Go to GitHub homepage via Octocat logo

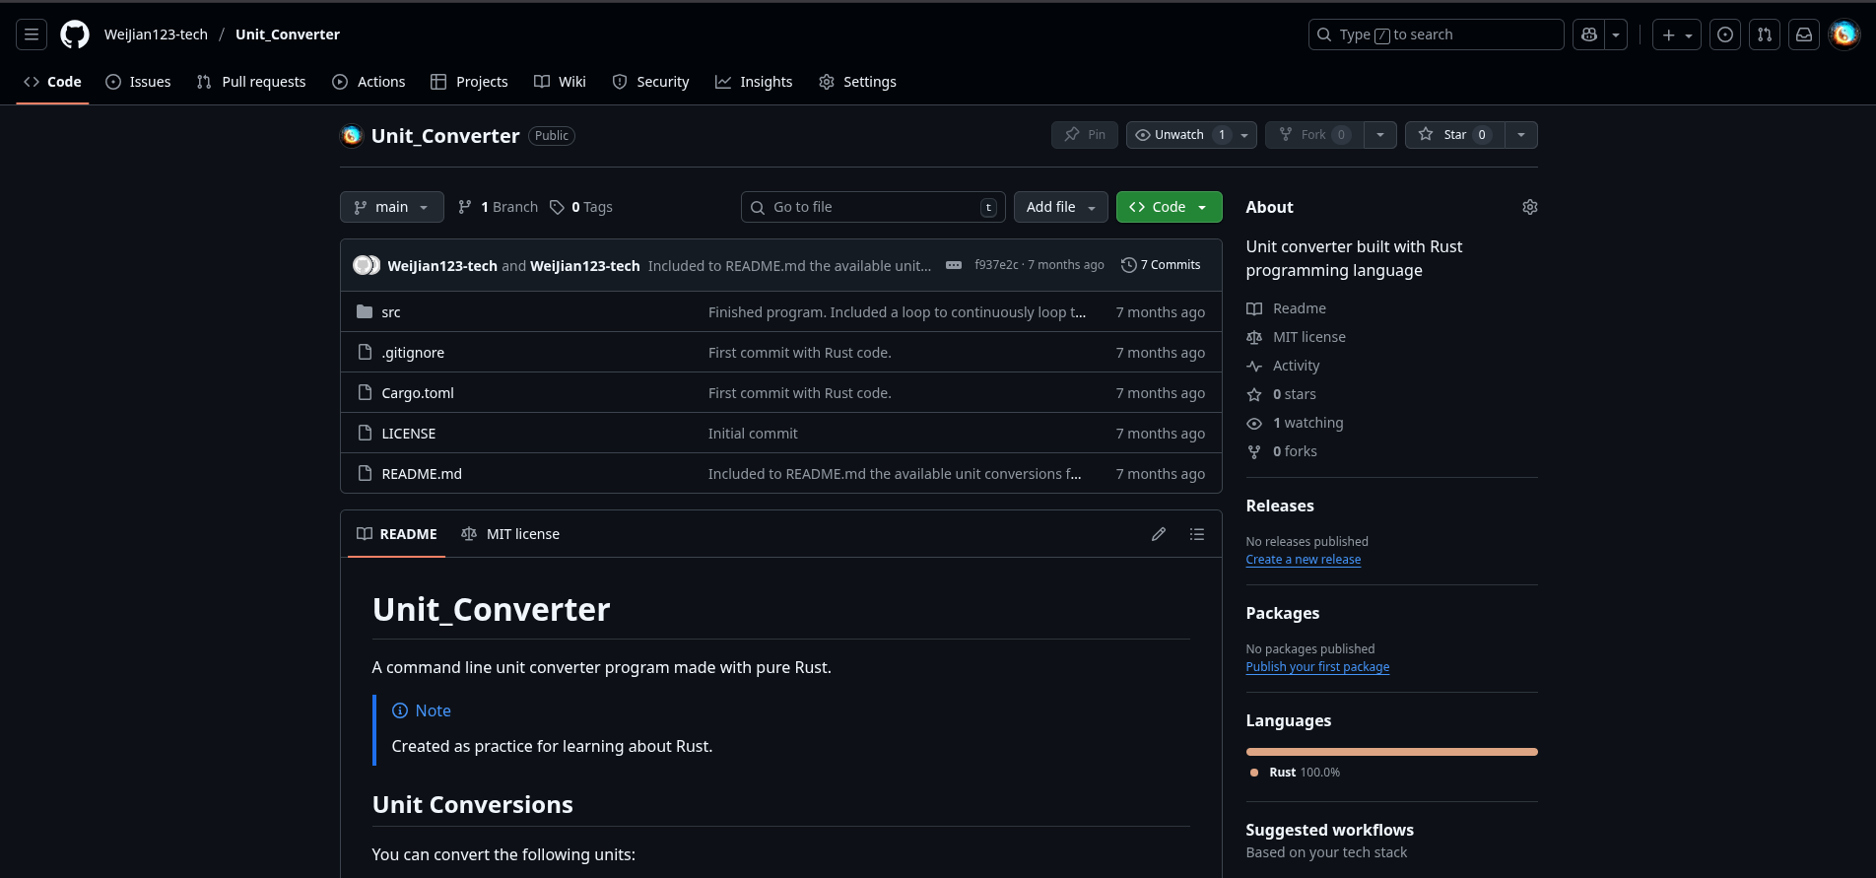(75, 34)
